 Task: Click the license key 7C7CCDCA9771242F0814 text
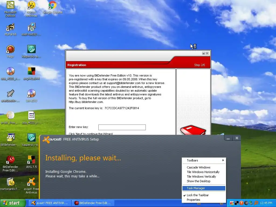(122, 108)
